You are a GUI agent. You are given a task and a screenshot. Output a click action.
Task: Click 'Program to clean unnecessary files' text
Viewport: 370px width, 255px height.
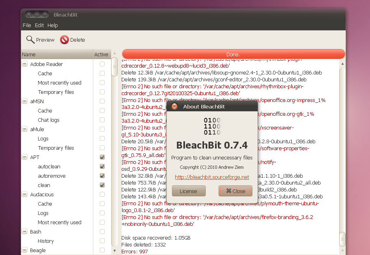click(212, 158)
